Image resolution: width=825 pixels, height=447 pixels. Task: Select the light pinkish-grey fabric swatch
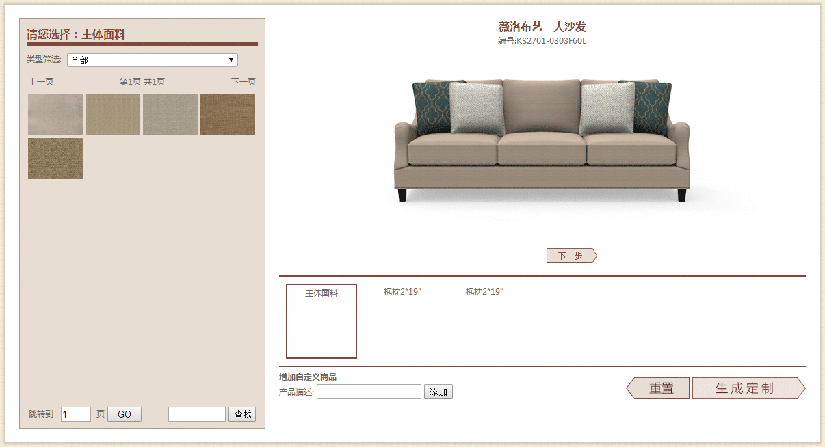click(55, 115)
